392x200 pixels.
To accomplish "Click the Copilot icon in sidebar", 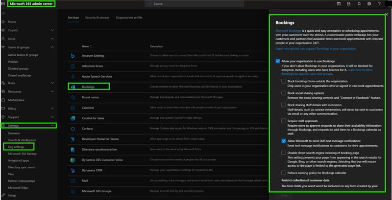I will click(x=3, y=30).
